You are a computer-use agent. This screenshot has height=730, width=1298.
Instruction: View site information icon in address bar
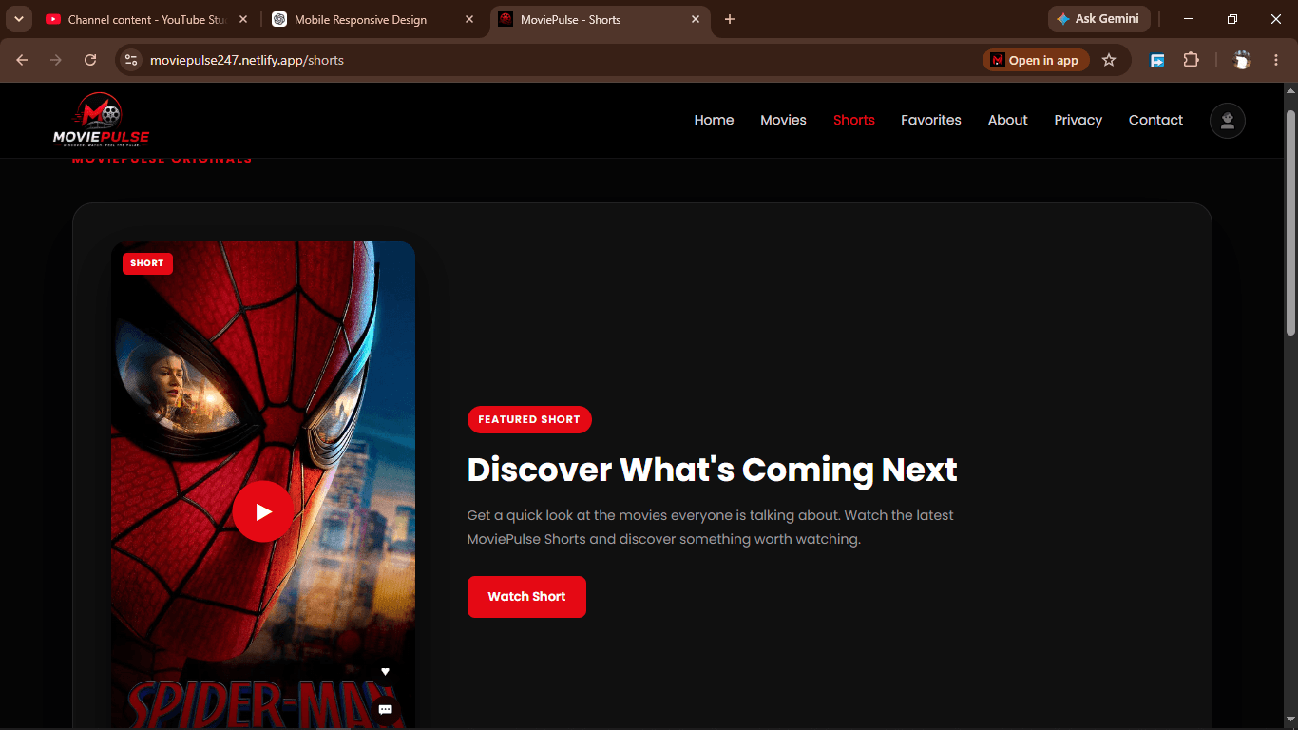pos(131,60)
